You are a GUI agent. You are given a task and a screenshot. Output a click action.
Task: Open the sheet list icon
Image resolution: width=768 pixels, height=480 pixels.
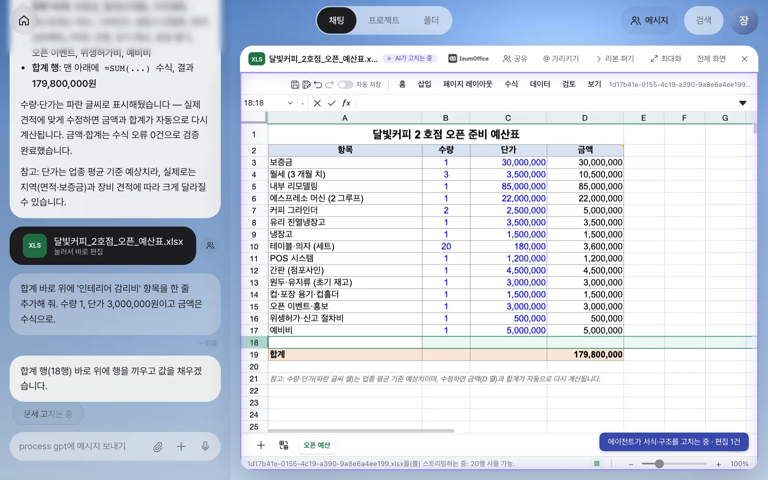tap(284, 445)
